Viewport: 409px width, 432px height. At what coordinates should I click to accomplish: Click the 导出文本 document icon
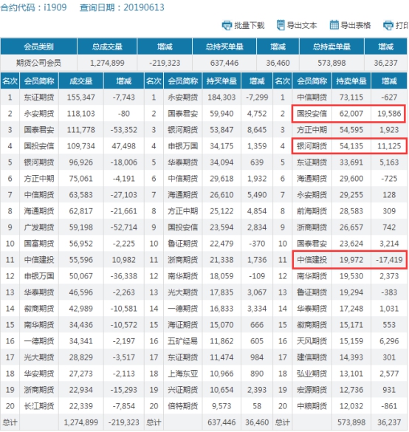coord(281,25)
